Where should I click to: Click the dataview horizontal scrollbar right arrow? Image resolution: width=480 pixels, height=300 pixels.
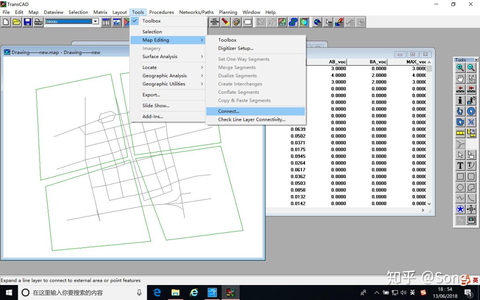coord(423,210)
